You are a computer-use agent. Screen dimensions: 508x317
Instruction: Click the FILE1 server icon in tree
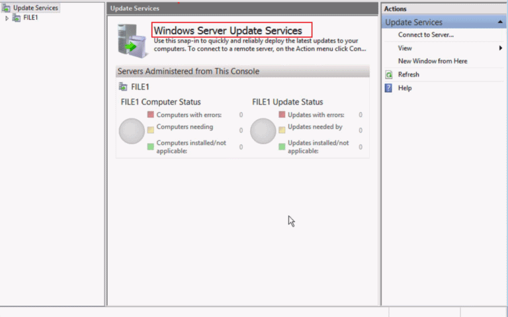(x=17, y=18)
